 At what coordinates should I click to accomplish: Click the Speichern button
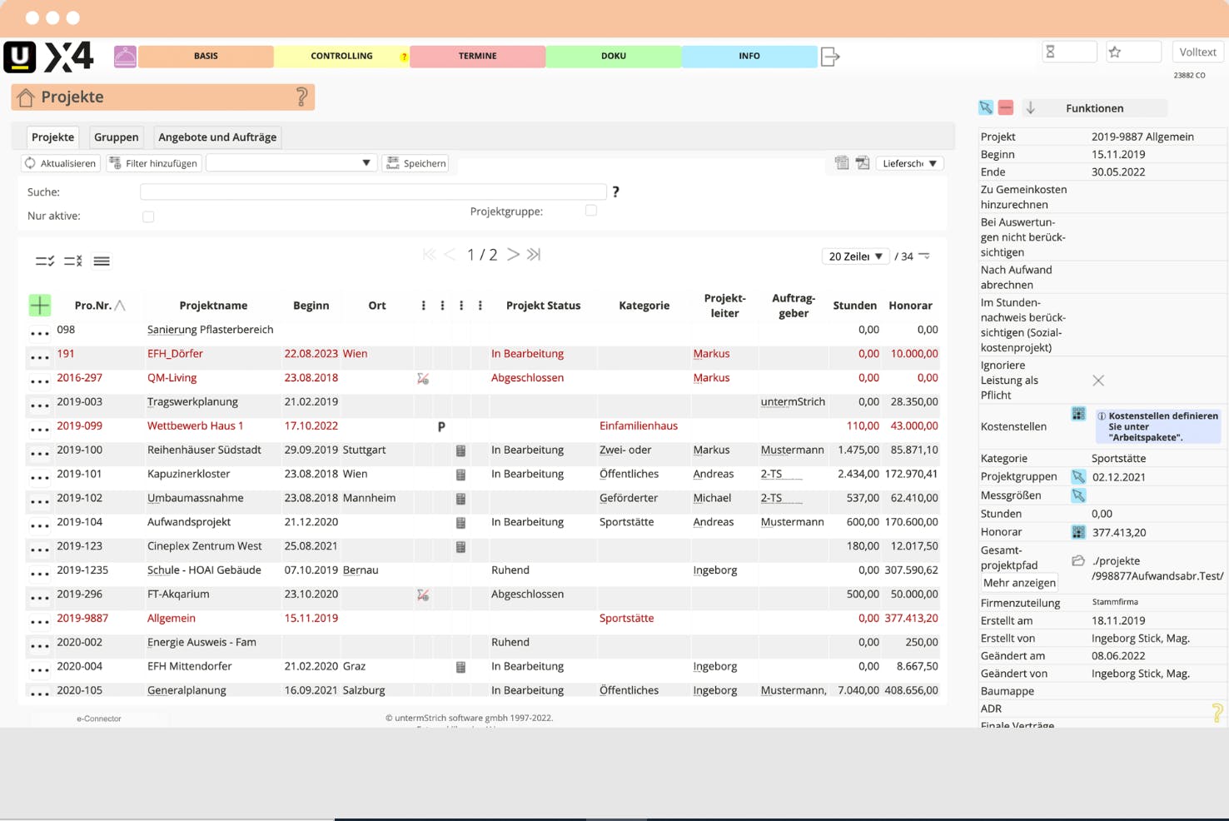(x=416, y=163)
